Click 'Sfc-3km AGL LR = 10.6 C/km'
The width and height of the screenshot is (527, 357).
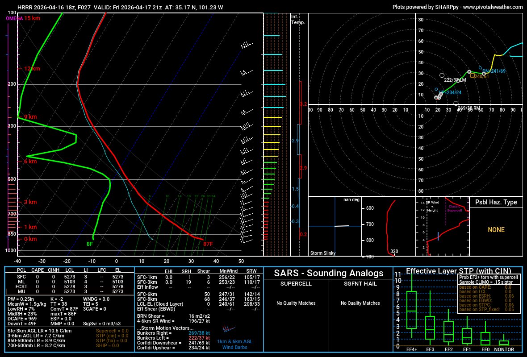point(39,331)
